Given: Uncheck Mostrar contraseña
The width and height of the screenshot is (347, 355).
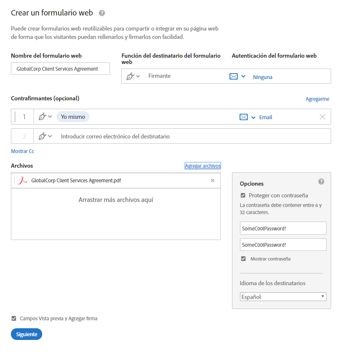Looking at the screenshot, I should [x=243, y=258].
